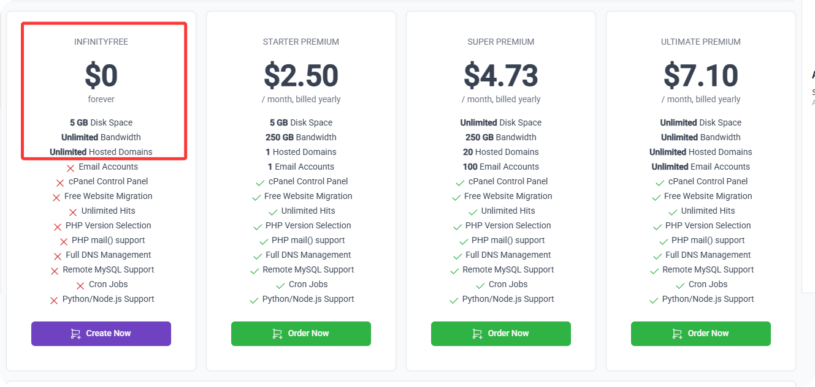Click red X beside InfinityFree Email Accounts
Image resolution: width=815 pixels, height=387 pixels.
71,168
